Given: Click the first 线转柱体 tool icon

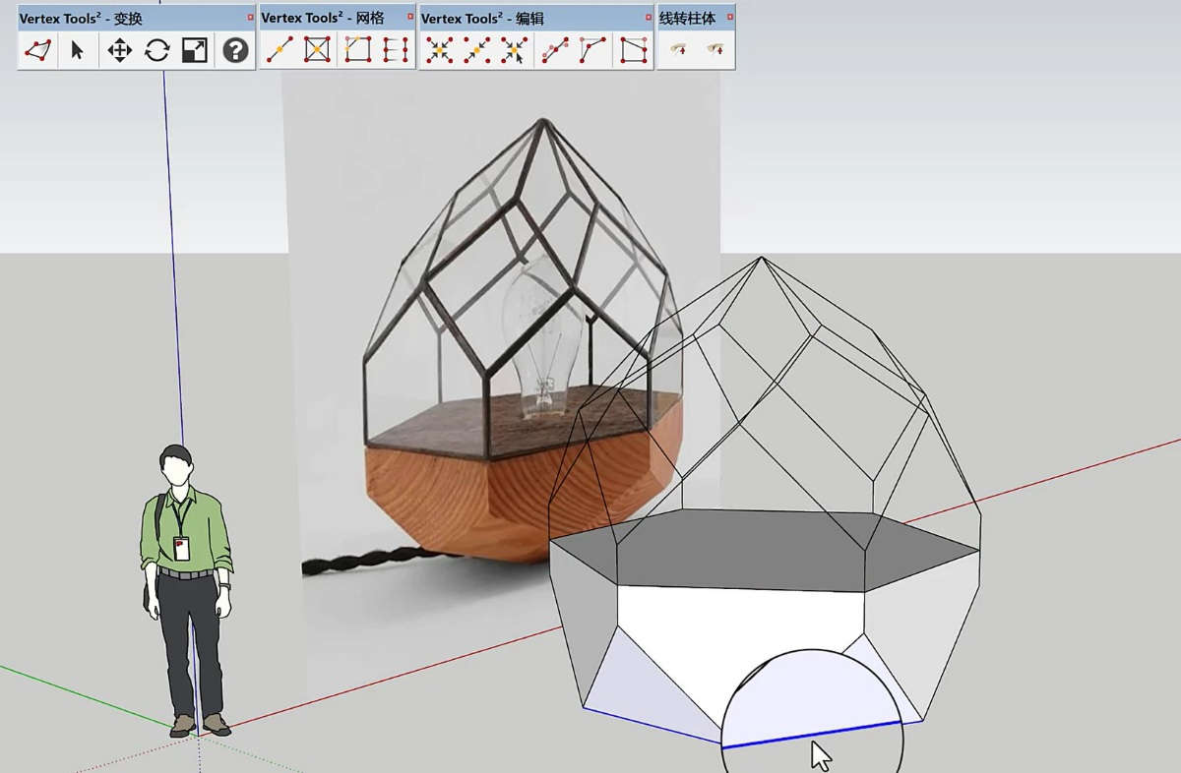Looking at the screenshot, I should (x=677, y=50).
